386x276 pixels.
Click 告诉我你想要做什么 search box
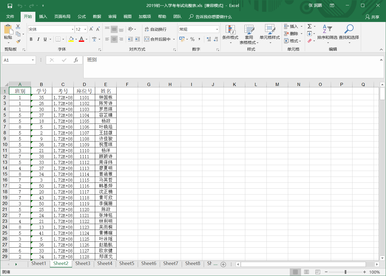pyautogui.click(x=210, y=17)
